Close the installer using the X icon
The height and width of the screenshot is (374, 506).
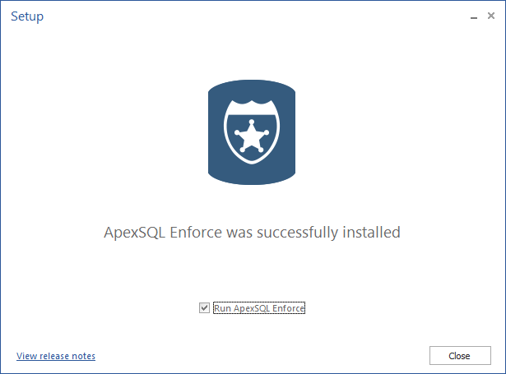click(491, 16)
